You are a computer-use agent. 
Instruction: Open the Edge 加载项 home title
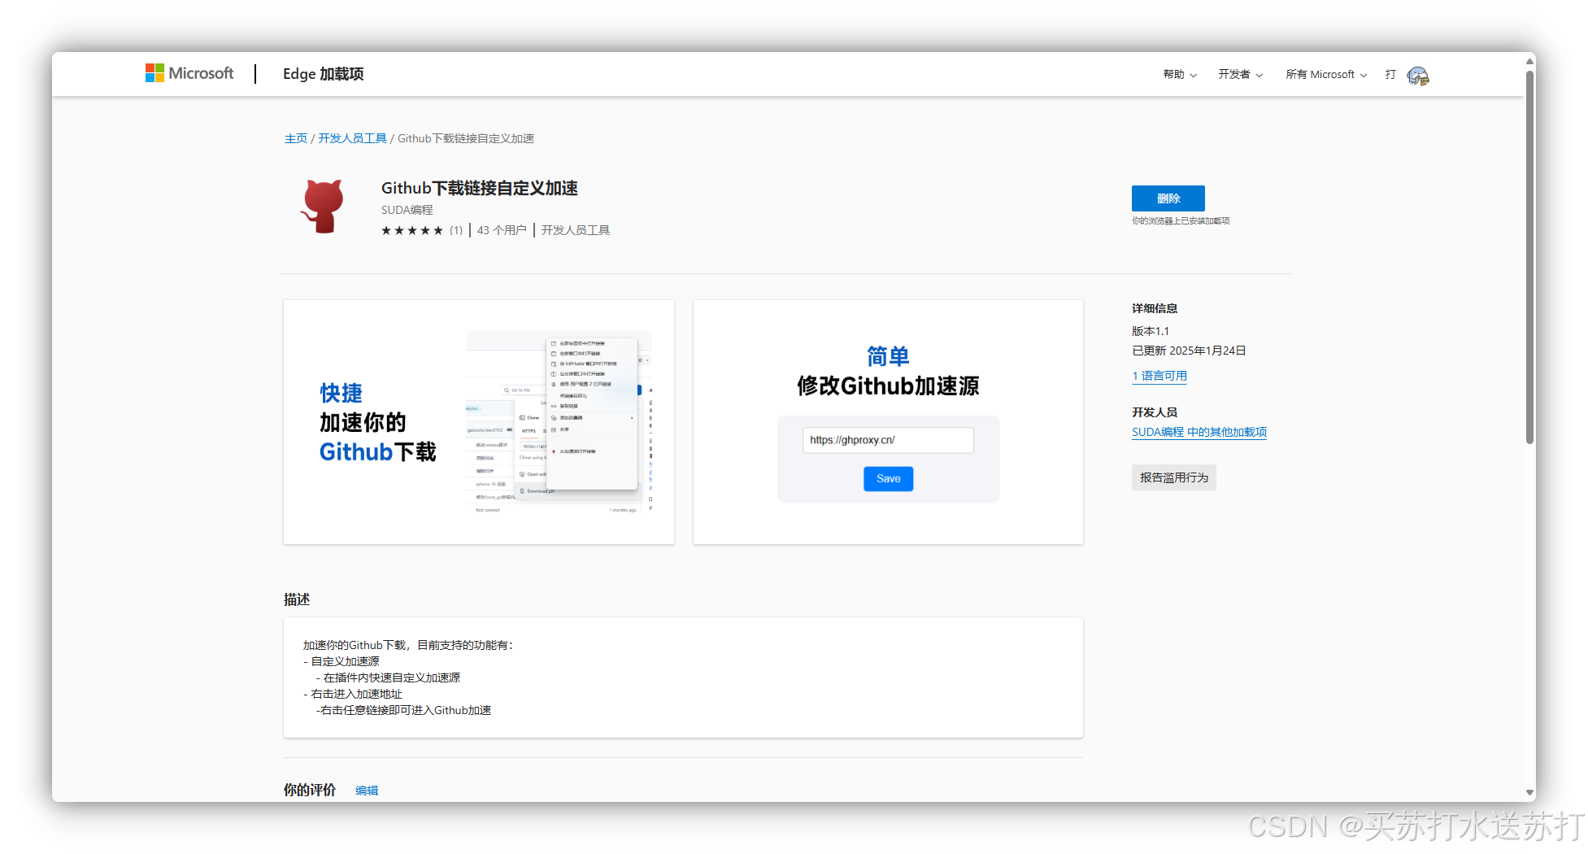(323, 74)
